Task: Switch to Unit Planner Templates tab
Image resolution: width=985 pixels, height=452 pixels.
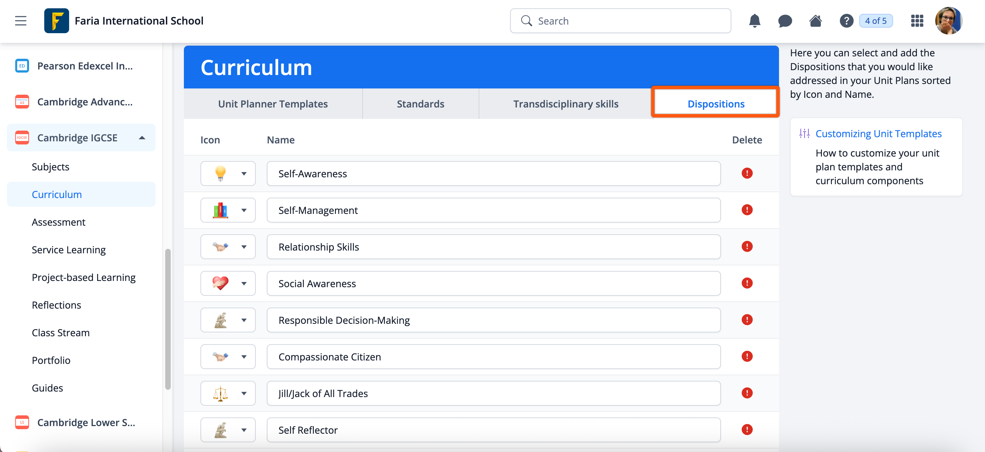Action: click(x=273, y=104)
